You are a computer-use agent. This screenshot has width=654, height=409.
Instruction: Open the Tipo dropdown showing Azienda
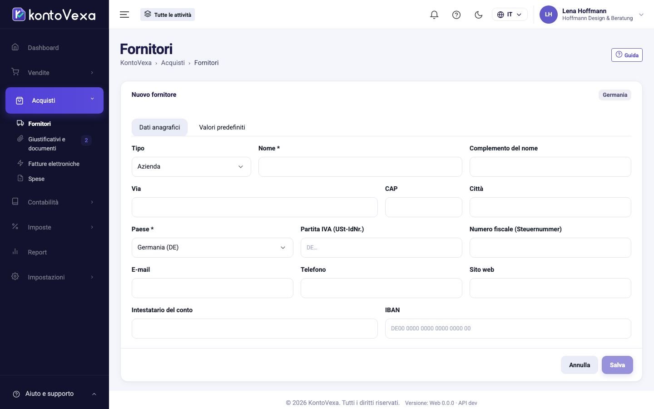(191, 167)
